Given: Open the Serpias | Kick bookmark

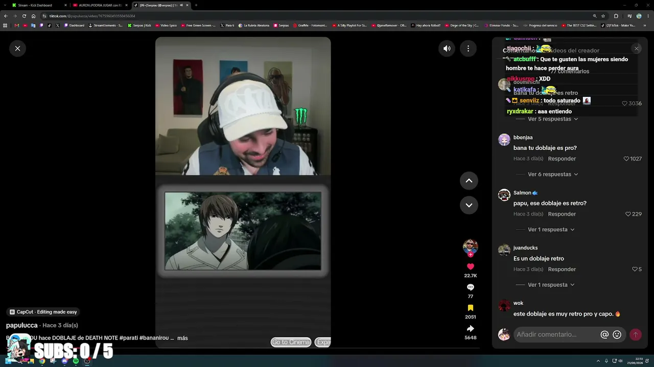Looking at the screenshot, I should pos(139,25).
